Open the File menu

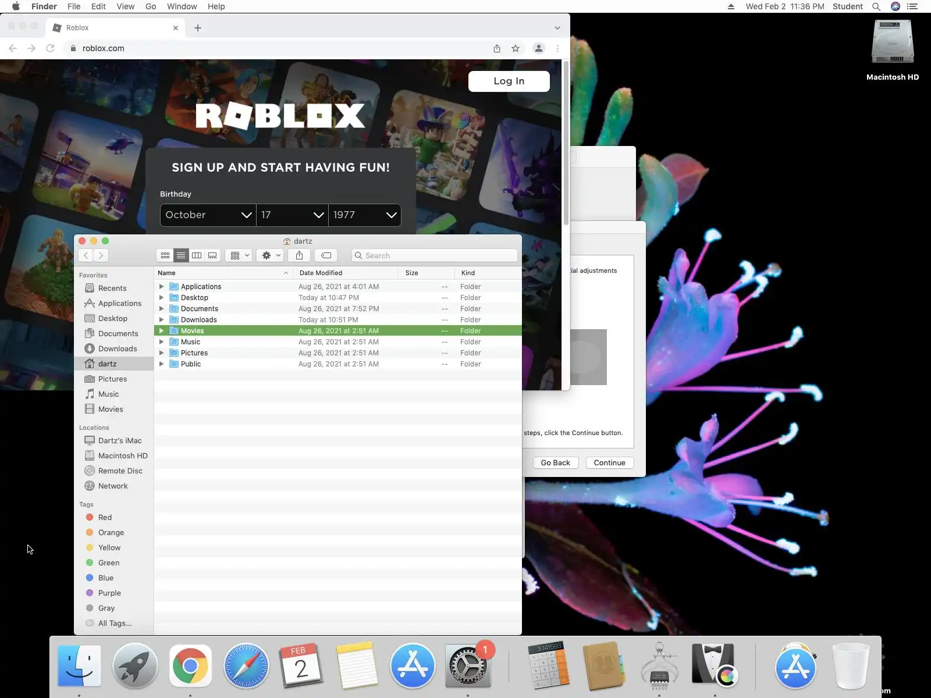74,6
